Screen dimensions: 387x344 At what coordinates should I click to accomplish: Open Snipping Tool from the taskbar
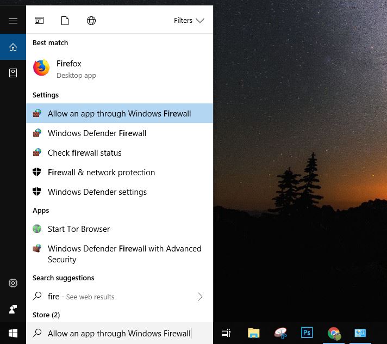(280, 333)
